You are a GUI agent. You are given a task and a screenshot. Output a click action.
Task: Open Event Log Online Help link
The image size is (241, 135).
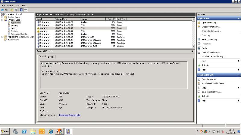coord(70,115)
